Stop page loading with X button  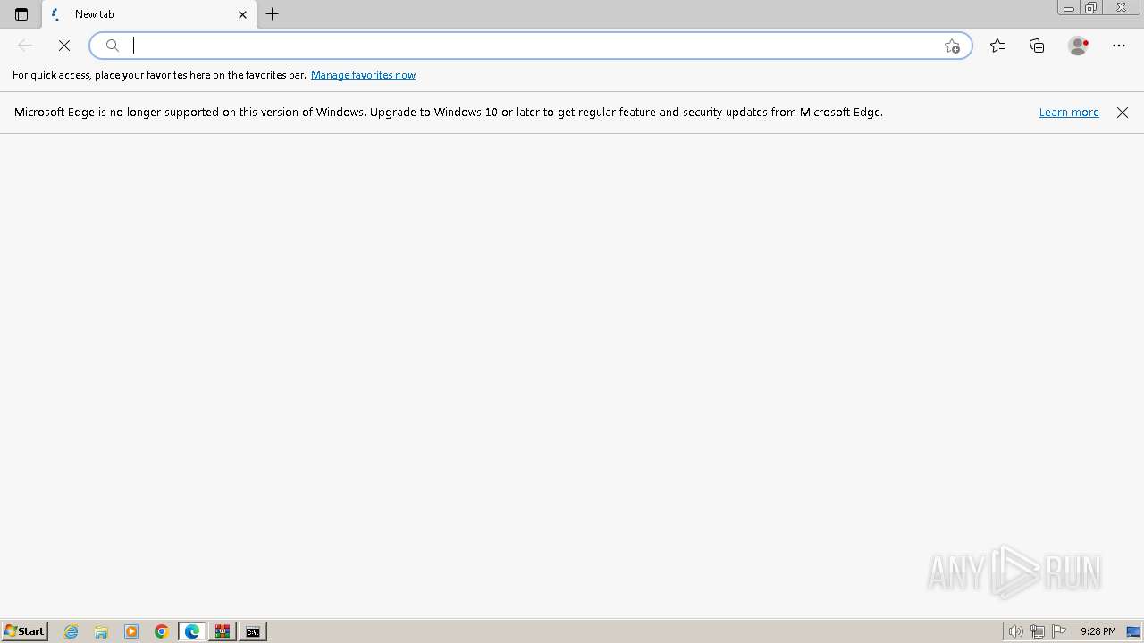tap(64, 46)
